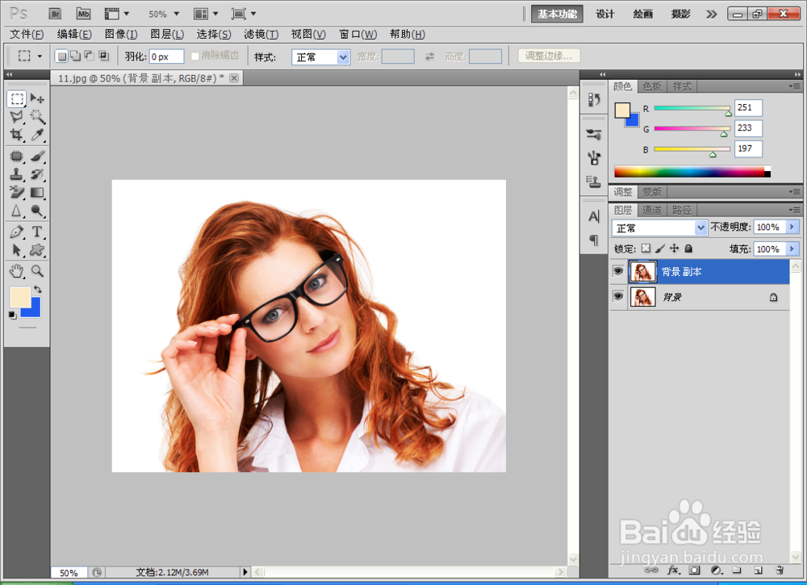Select the Crop tool
Image resolution: width=807 pixels, height=585 pixels.
click(17, 135)
